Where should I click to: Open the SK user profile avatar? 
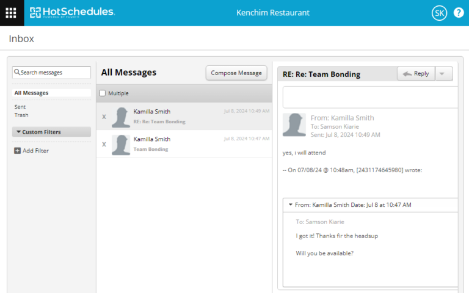(439, 13)
